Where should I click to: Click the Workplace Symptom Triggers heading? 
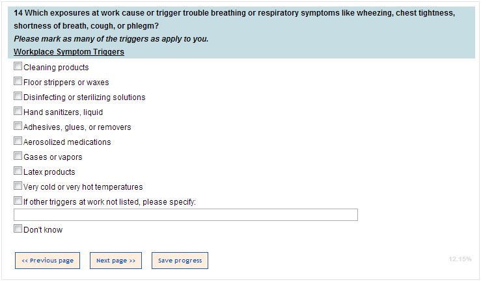click(69, 52)
